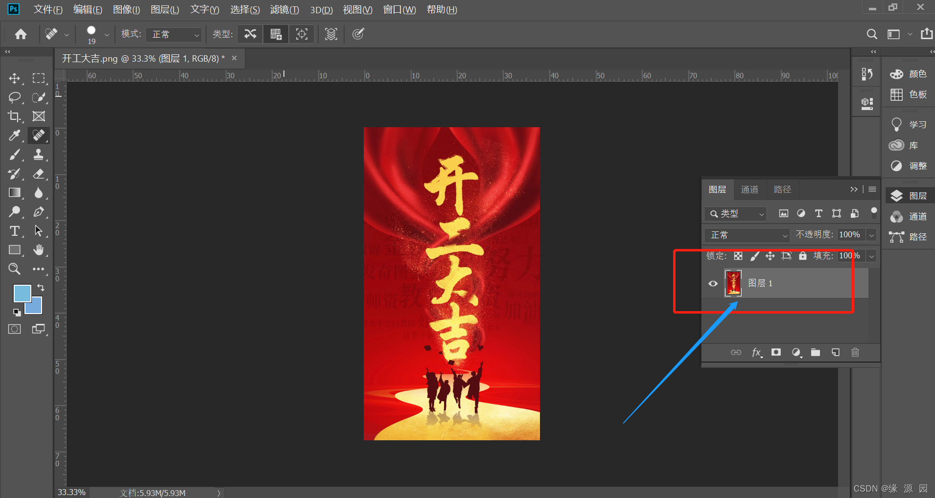Click the create new layer icon
Screen dimensions: 935x498
(836, 352)
